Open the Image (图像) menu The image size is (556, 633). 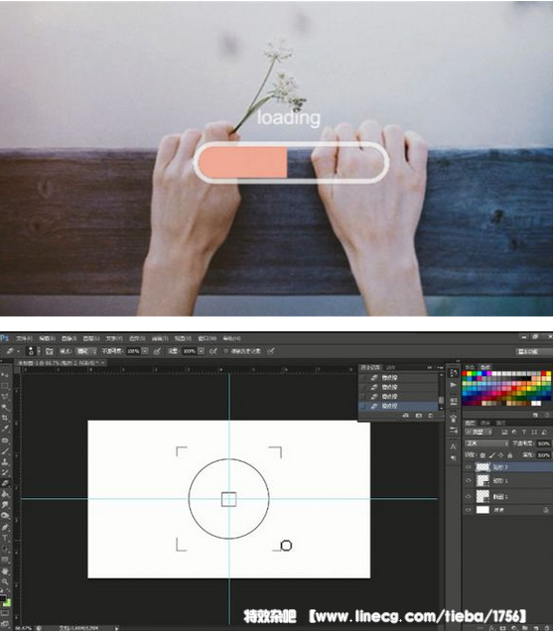[x=69, y=338]
